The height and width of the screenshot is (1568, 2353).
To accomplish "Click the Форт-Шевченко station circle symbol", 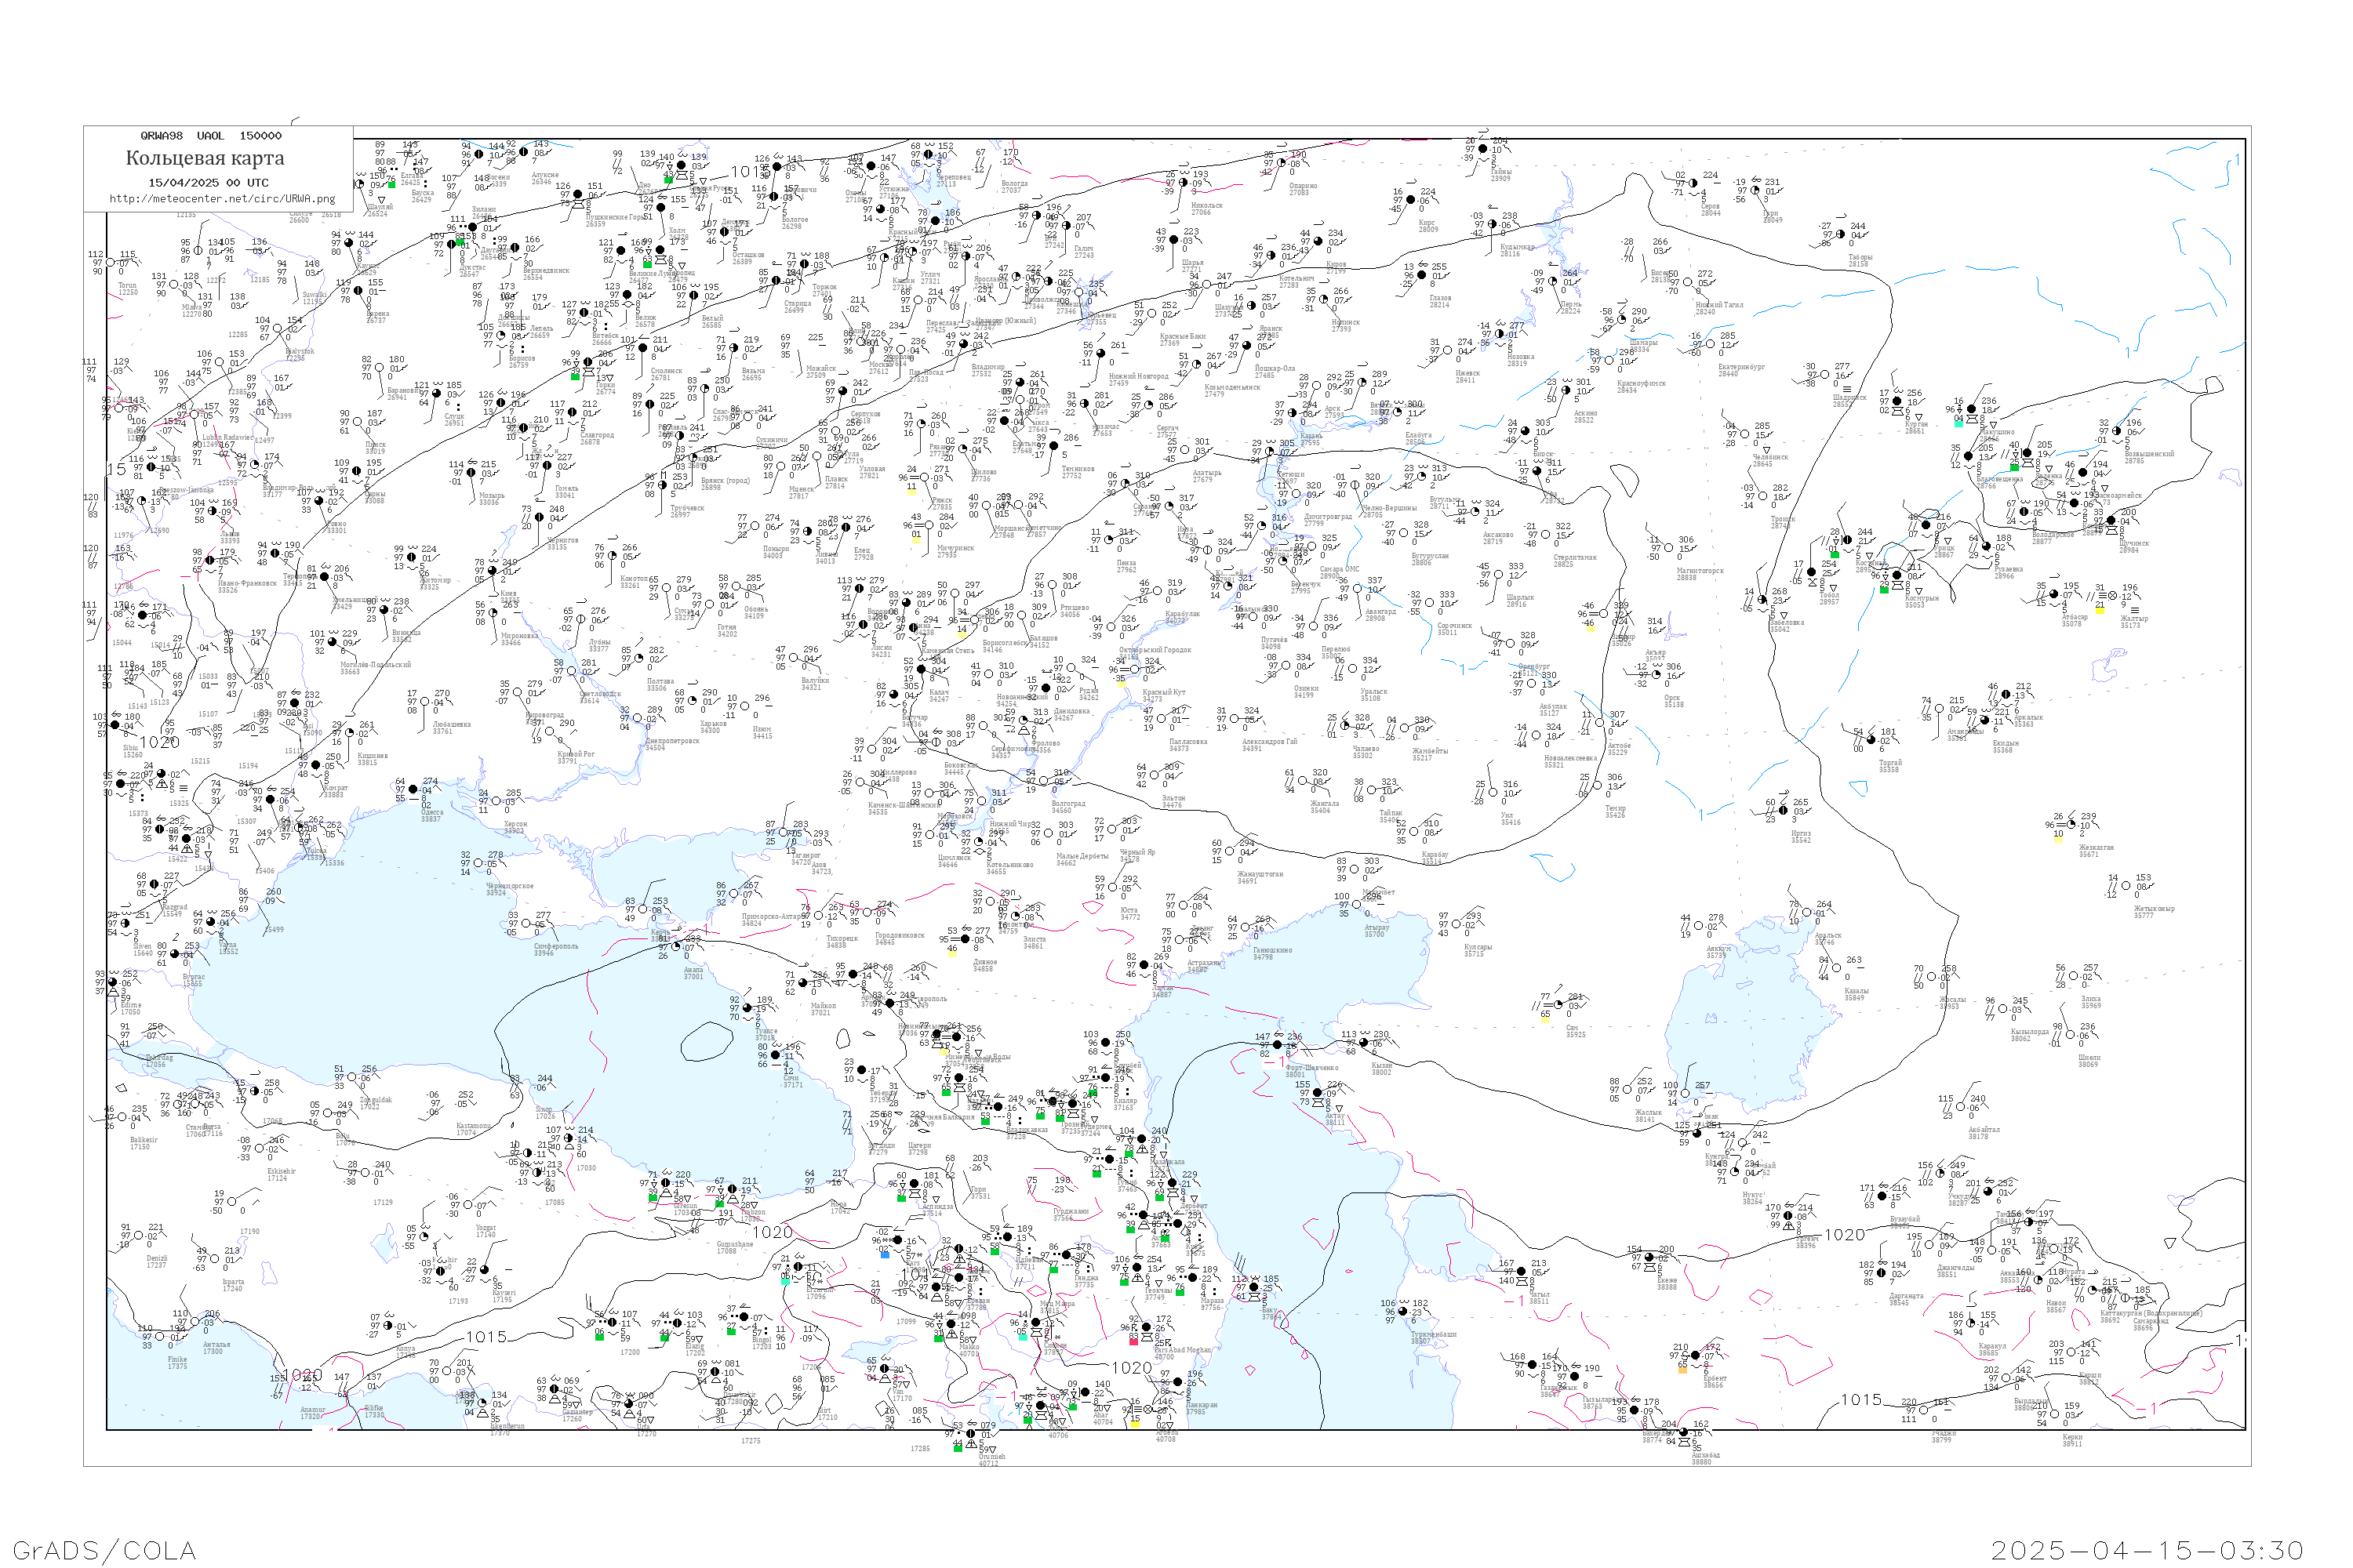I will click(1277, 1044).
